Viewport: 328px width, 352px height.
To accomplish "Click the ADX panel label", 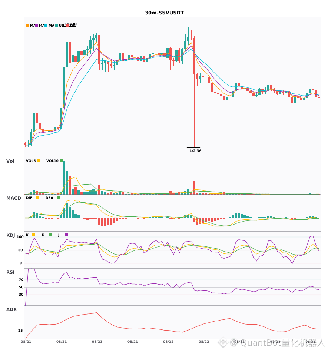I will tap(11, 309).
